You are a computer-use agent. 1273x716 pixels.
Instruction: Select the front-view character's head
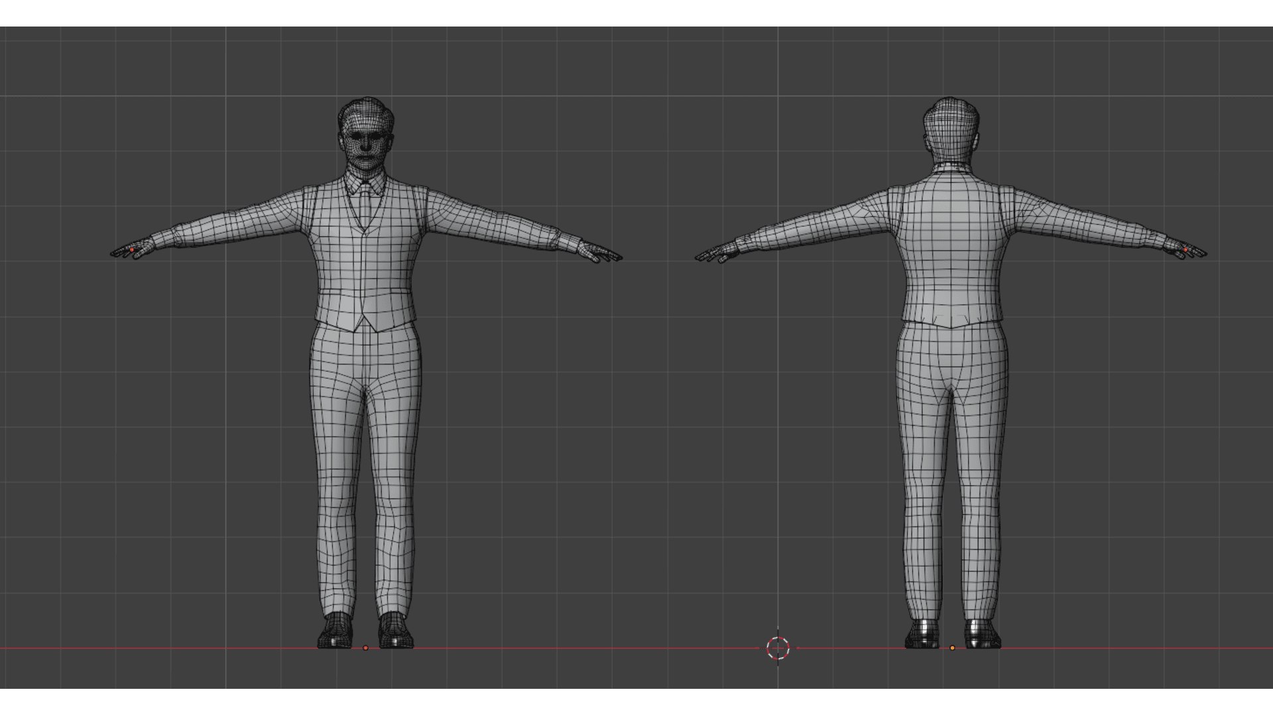365,135
